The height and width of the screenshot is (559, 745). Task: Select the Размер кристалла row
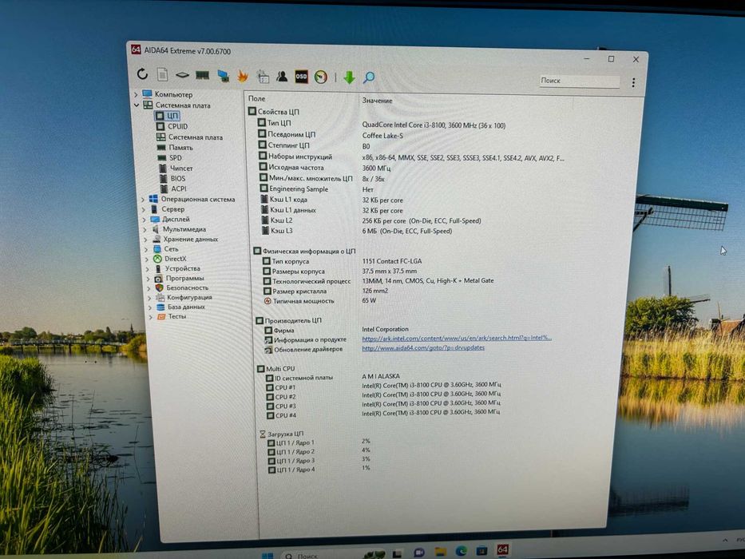tap(326, 291)
